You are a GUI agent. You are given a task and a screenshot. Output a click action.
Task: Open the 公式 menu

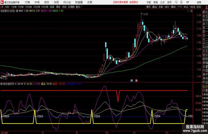tap(162, 2)
